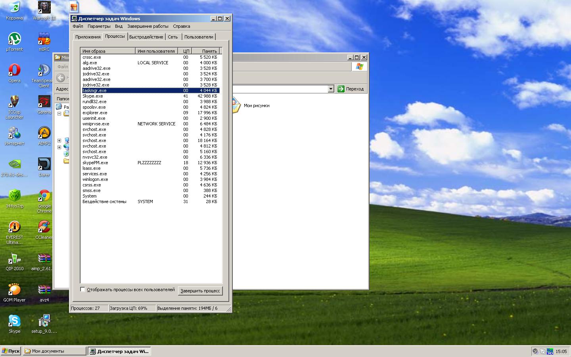Open the Пуск start menu
This screenshot has height=357, width=571.
point(11,351)
